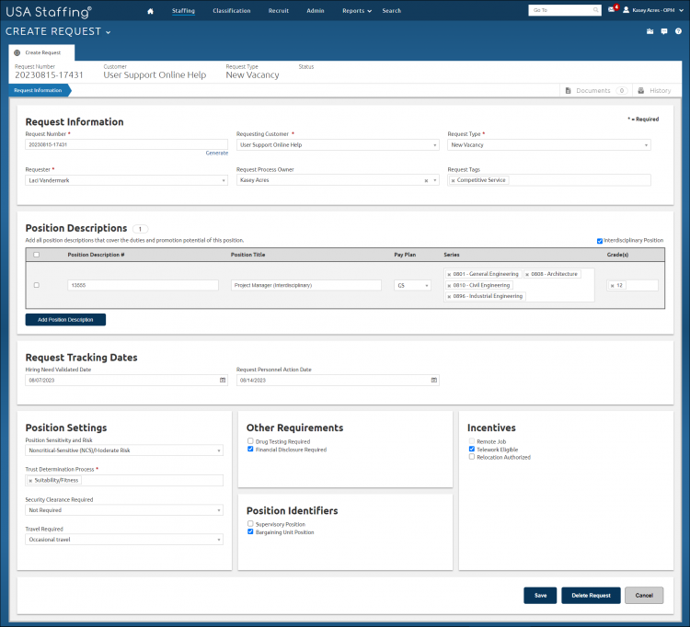This screenshot has height=627, width=690.
Task: Enable Drug Testing Required
Action: pos(250,440)
